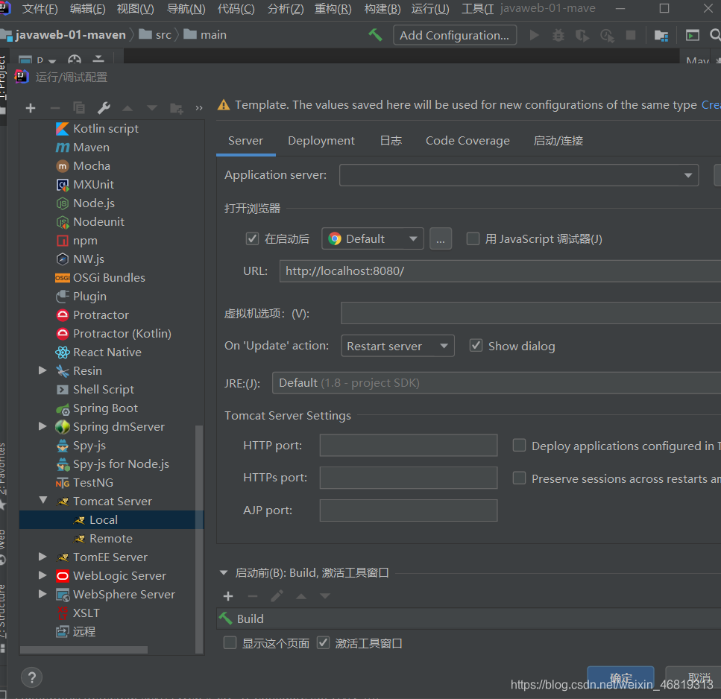Click the build hammer icon in toolbar
Screen dimensions: 721x699
tap(375, 35)
